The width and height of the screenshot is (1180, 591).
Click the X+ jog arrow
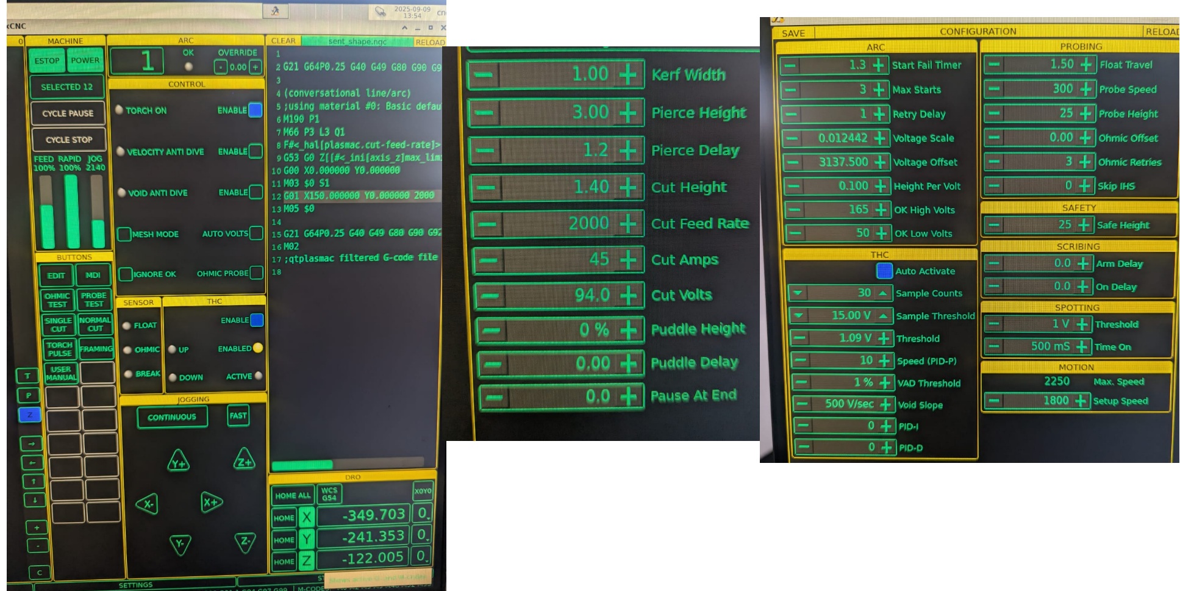tap(211, 503)
